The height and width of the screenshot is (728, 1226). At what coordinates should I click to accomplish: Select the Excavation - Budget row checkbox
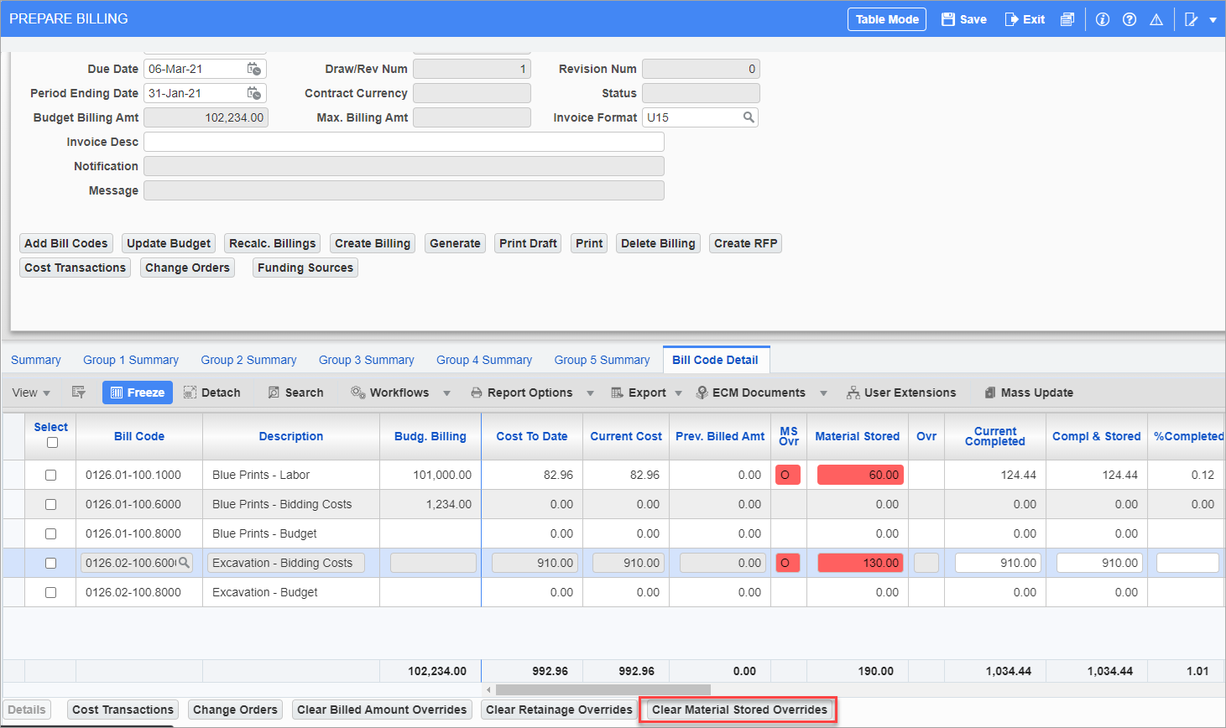pos(50,592)
